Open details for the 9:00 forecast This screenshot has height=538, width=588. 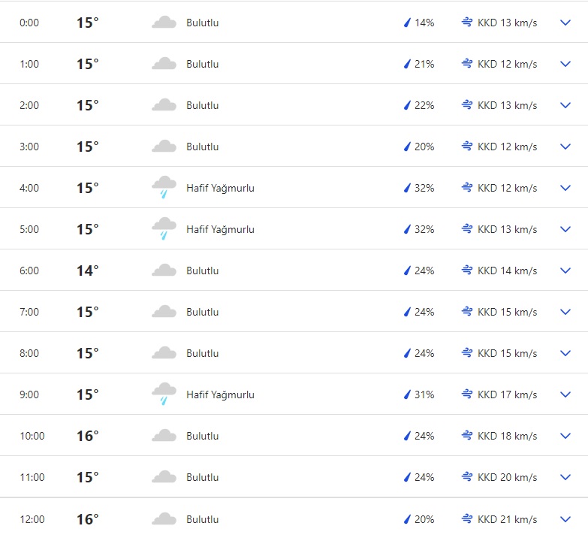tap(565, 394)
